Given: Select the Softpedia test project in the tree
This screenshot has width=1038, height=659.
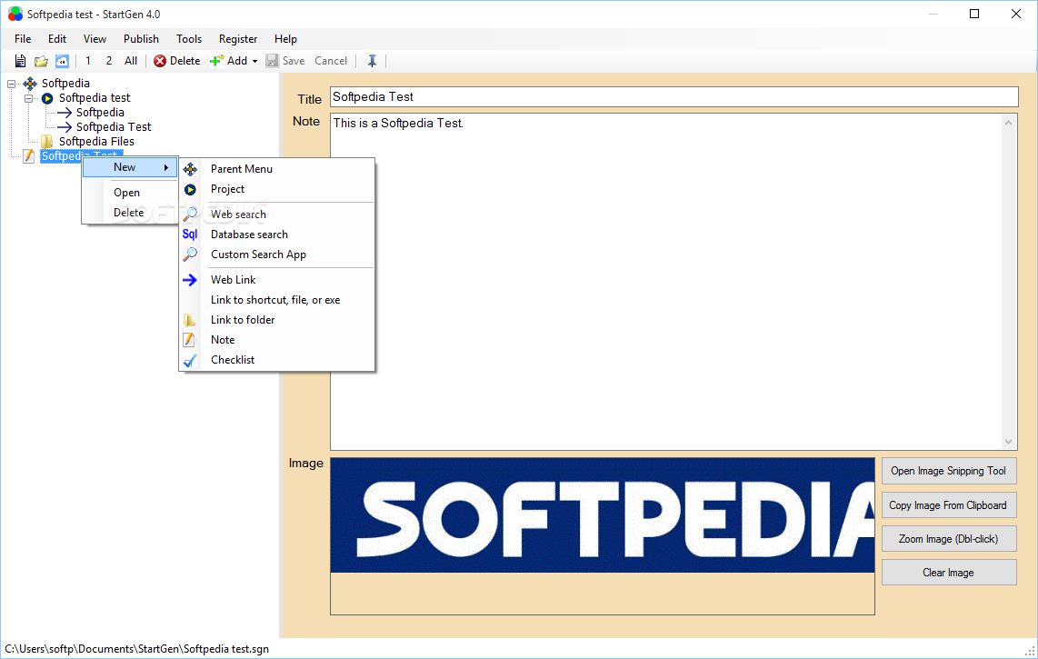Looking at the screenshot, I should pyautogui.click(x=95, y=98).
